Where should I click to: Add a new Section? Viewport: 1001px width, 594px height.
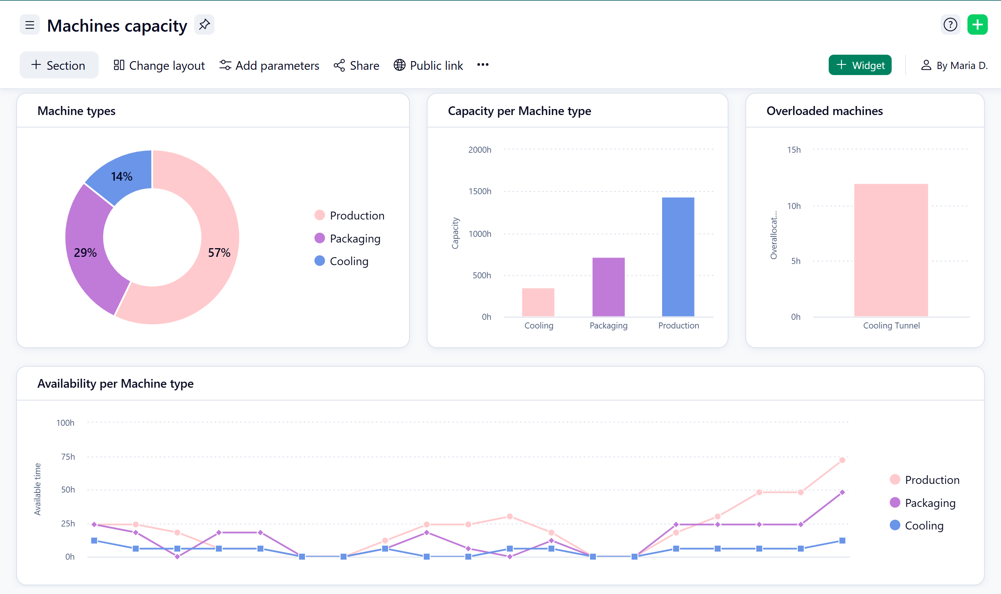pos(59,65)
